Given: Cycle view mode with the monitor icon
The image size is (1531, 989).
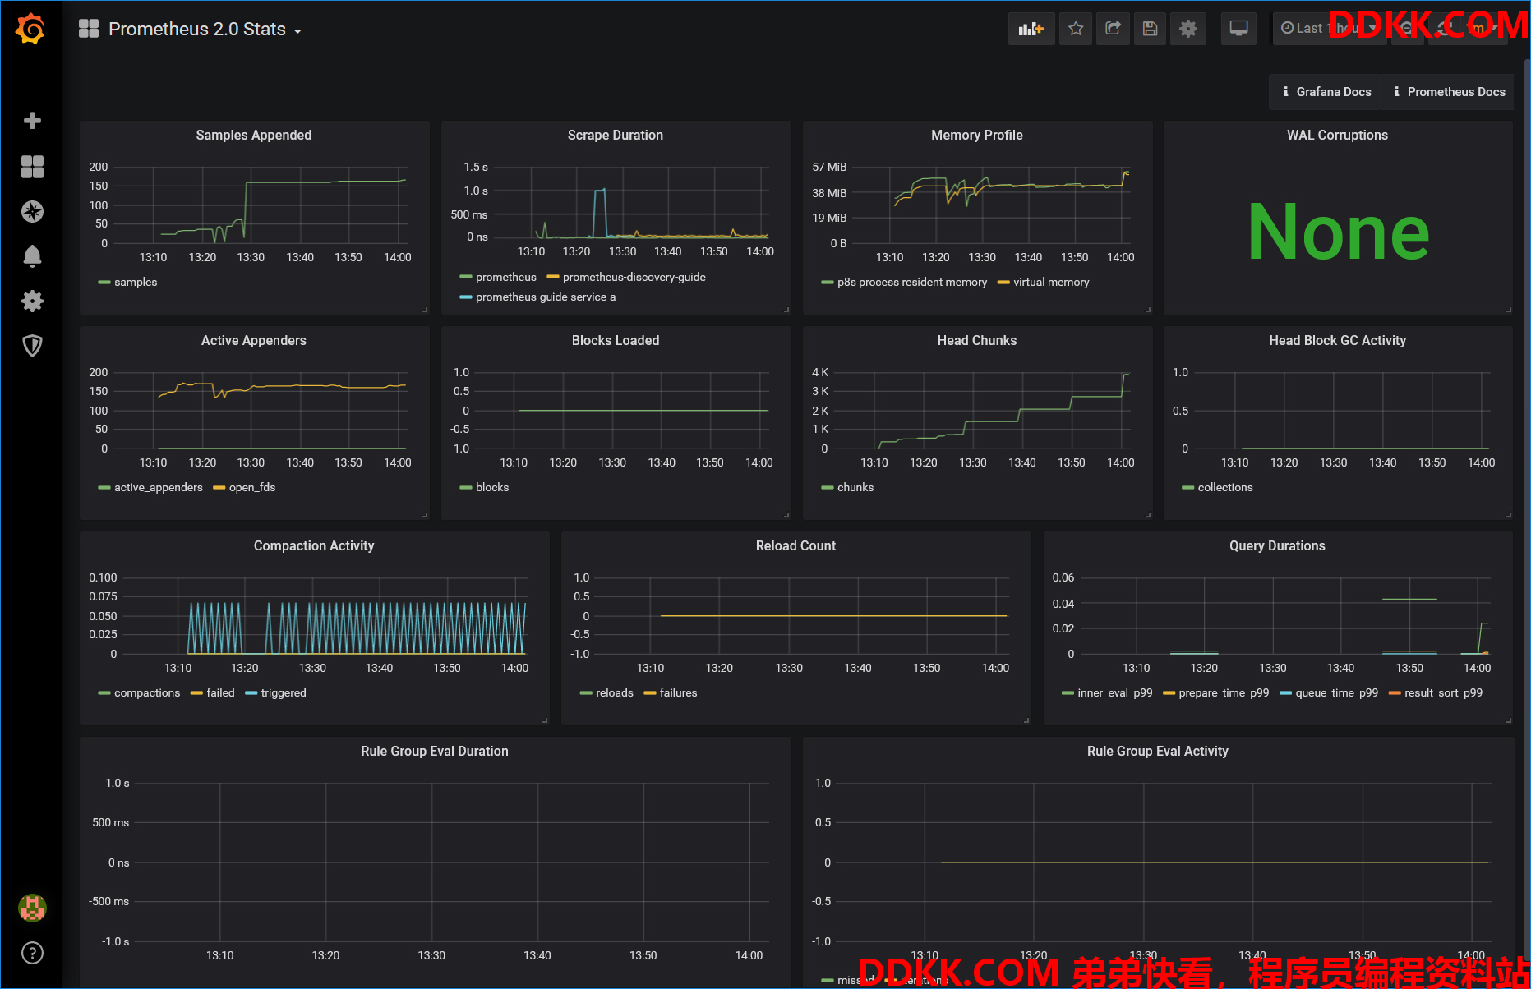Looking at the screenshot, I should [1238, 29].
